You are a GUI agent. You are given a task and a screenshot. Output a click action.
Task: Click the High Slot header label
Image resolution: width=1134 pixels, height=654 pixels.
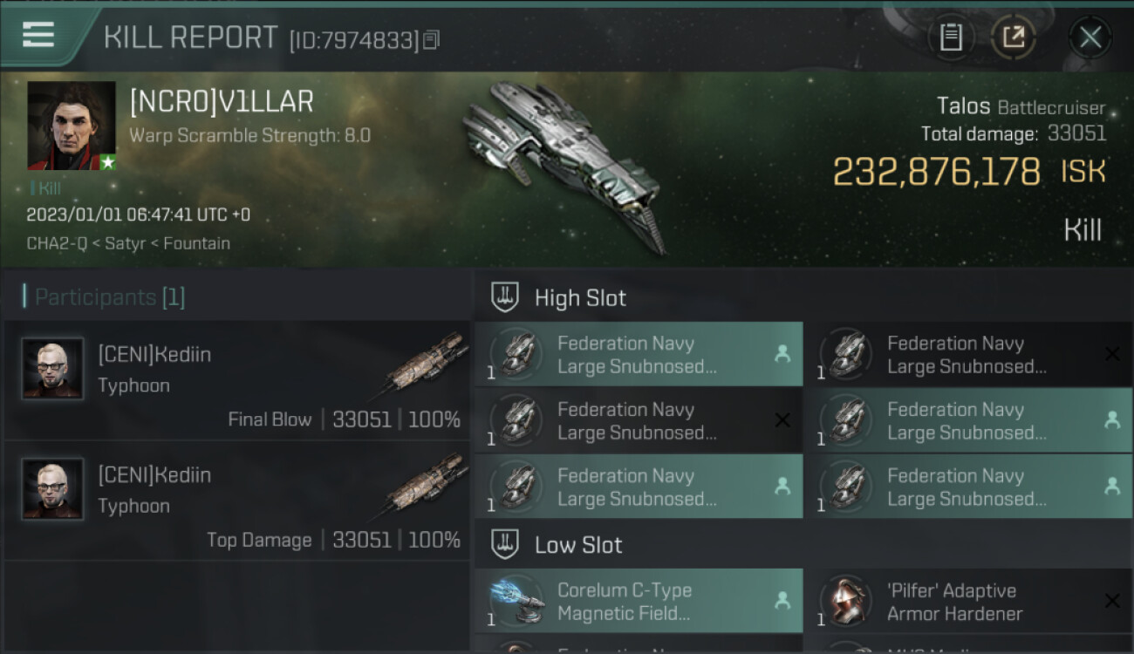click(x=580, y=297)
